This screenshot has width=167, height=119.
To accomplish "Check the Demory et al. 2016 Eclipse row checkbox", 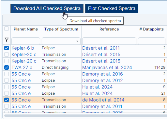I will click(7, 74).
